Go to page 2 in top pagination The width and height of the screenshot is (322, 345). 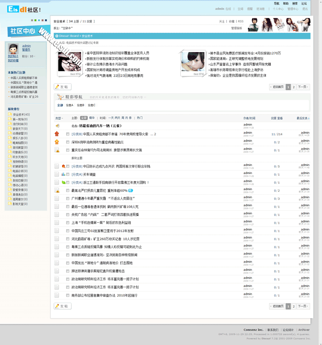point(293,87)
